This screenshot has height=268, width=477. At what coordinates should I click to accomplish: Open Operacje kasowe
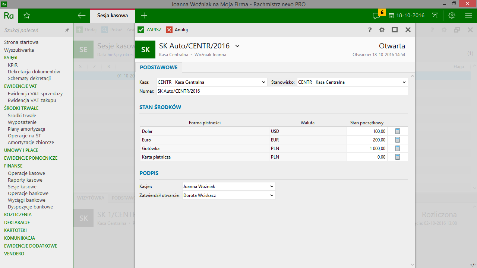point(26,173)
